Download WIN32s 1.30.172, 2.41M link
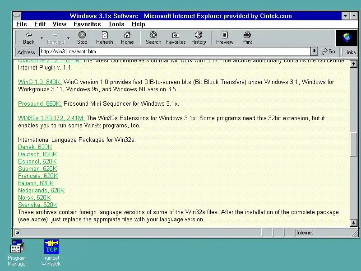This screenshot has width=361, height=271. point(51,118)
